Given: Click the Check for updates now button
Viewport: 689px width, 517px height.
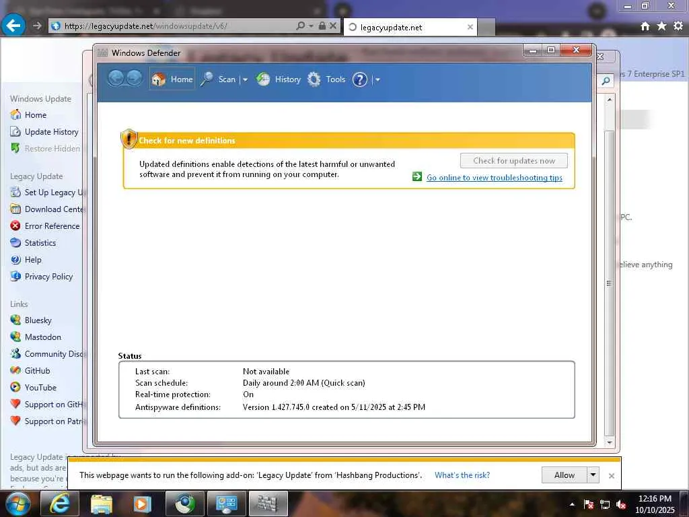Looking at the screenshot, I should tap(513, 160).
